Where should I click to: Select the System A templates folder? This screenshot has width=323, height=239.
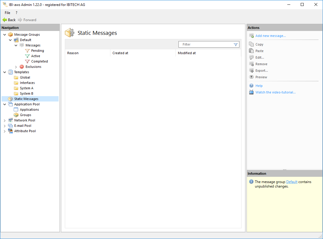(x=26, y=88)
